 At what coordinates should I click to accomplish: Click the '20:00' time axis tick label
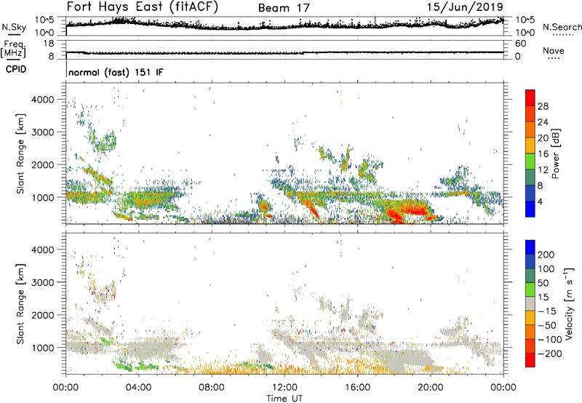[431, 388]
